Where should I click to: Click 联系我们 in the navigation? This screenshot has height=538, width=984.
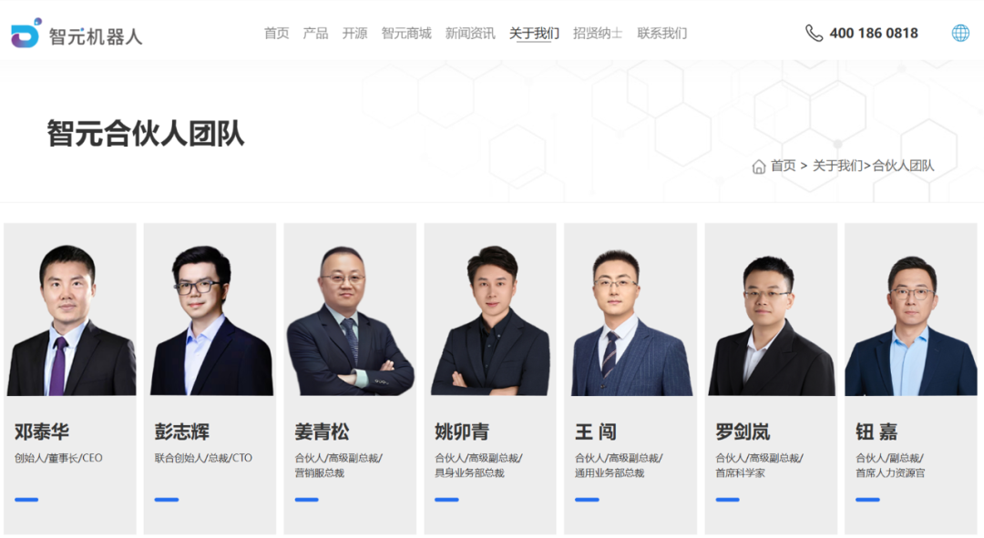[x=662, y=34]
